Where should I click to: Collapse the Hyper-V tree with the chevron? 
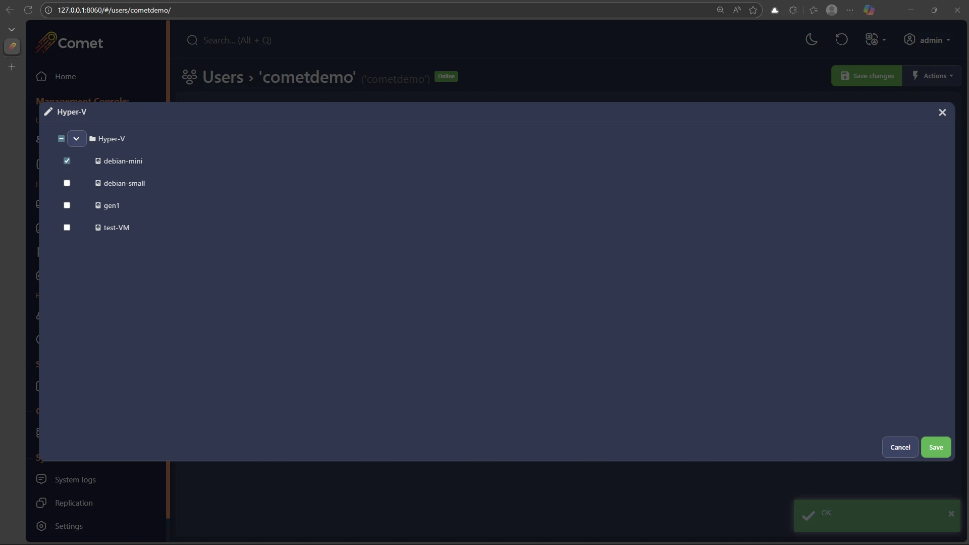76,139
